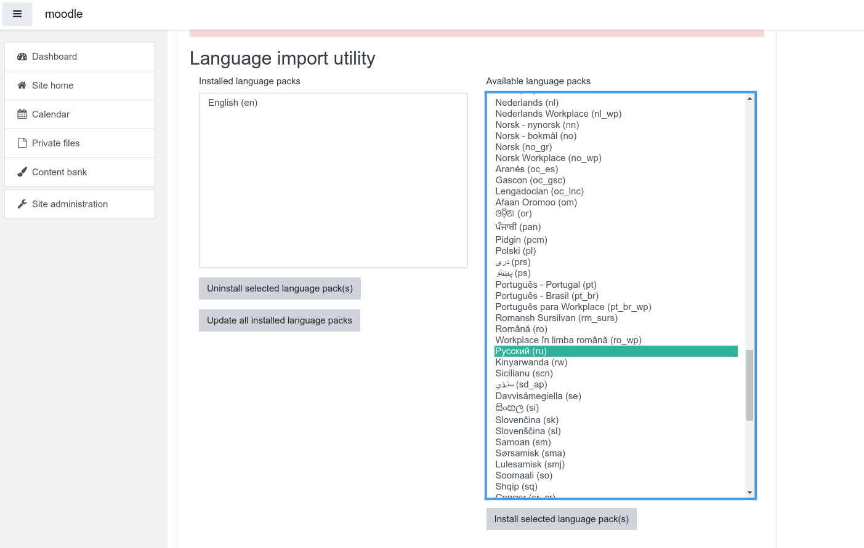This screenshot has height=548, width=864.
Task: Toggle the hamburger side panel menu
Action: tap(17, 14)
